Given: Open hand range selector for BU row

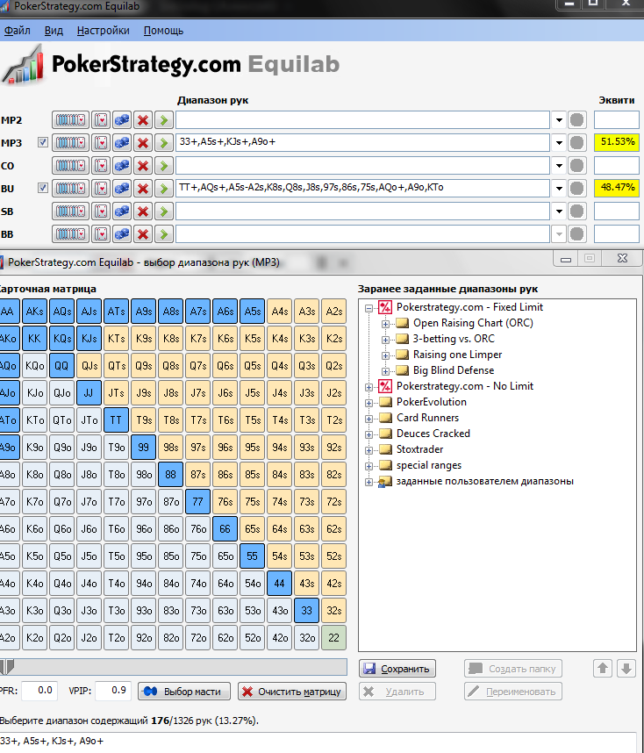Looking at the screenshot, I should click(x=70, y=188).
